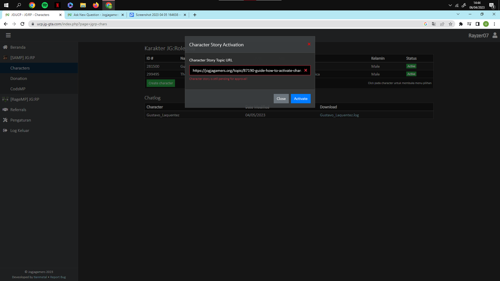Download Gustavo_Laquentez.log file
Image resolution: width=500 pixels, height=281 pixels.
tap(339, 115)
